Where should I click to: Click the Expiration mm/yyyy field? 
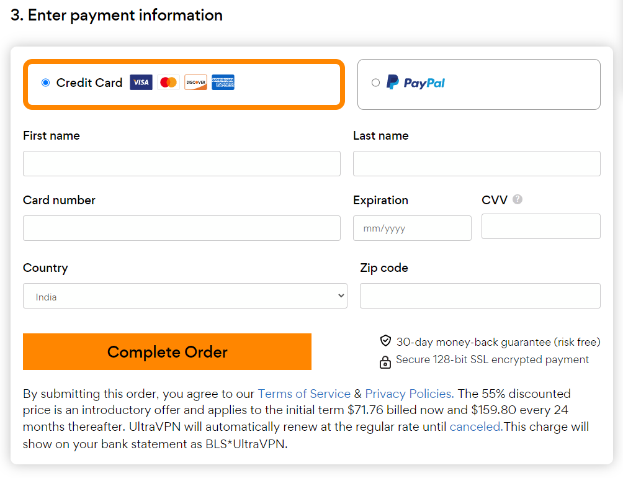coord(412,228)
